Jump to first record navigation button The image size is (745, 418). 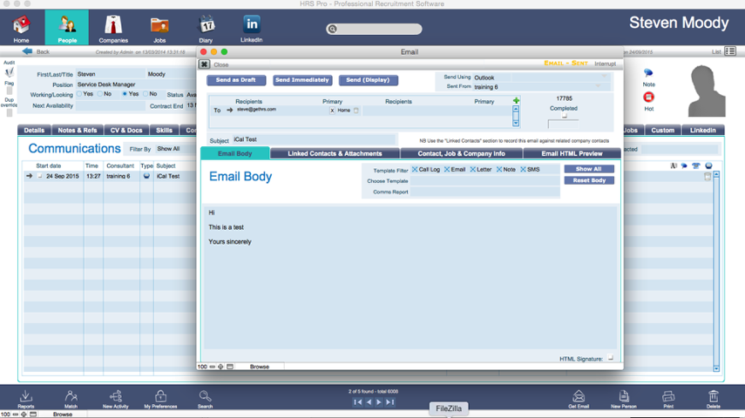pos(358,402)
